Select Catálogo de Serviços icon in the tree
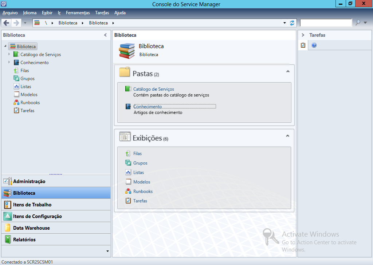This screenshot has width=373, height=265. (16, 54)
